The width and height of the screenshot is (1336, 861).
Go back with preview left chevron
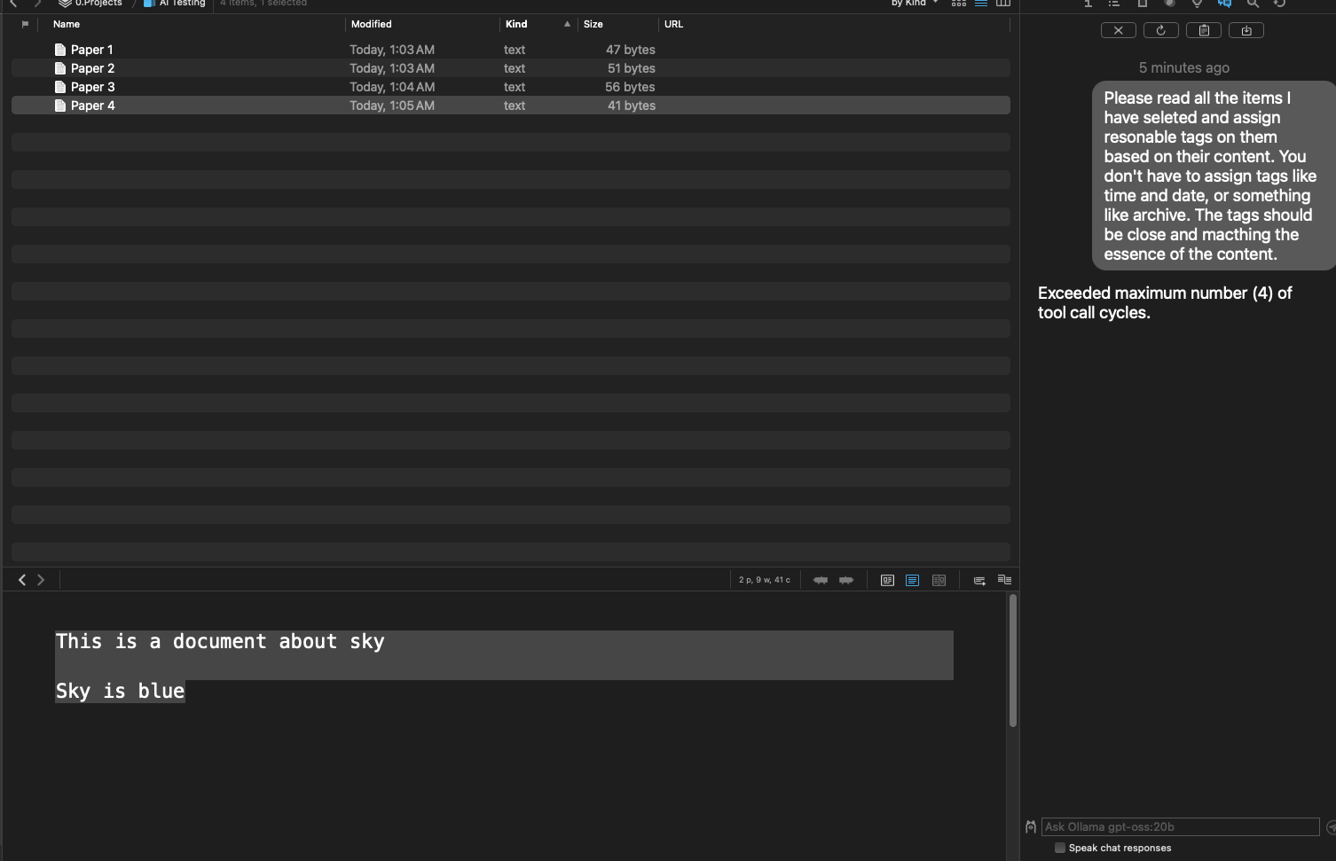tap(22, 580)
